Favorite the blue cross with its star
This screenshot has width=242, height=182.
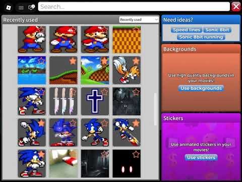(104, 92)
